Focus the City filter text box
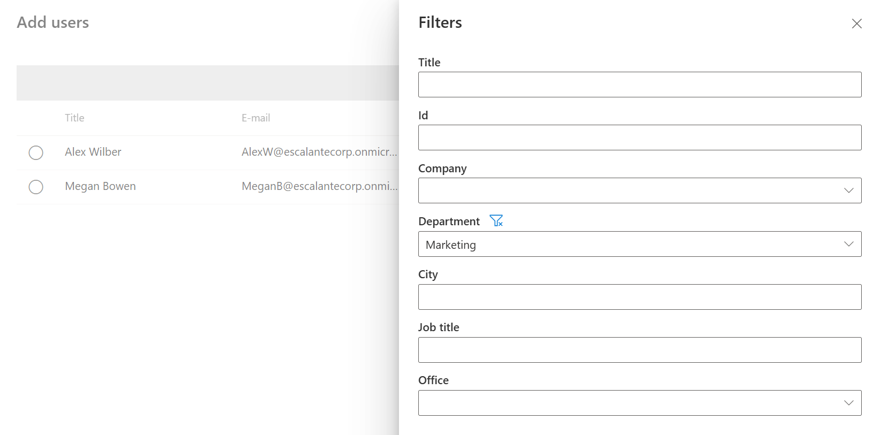The width and height of the screenshot is (873, 435). 639,297
